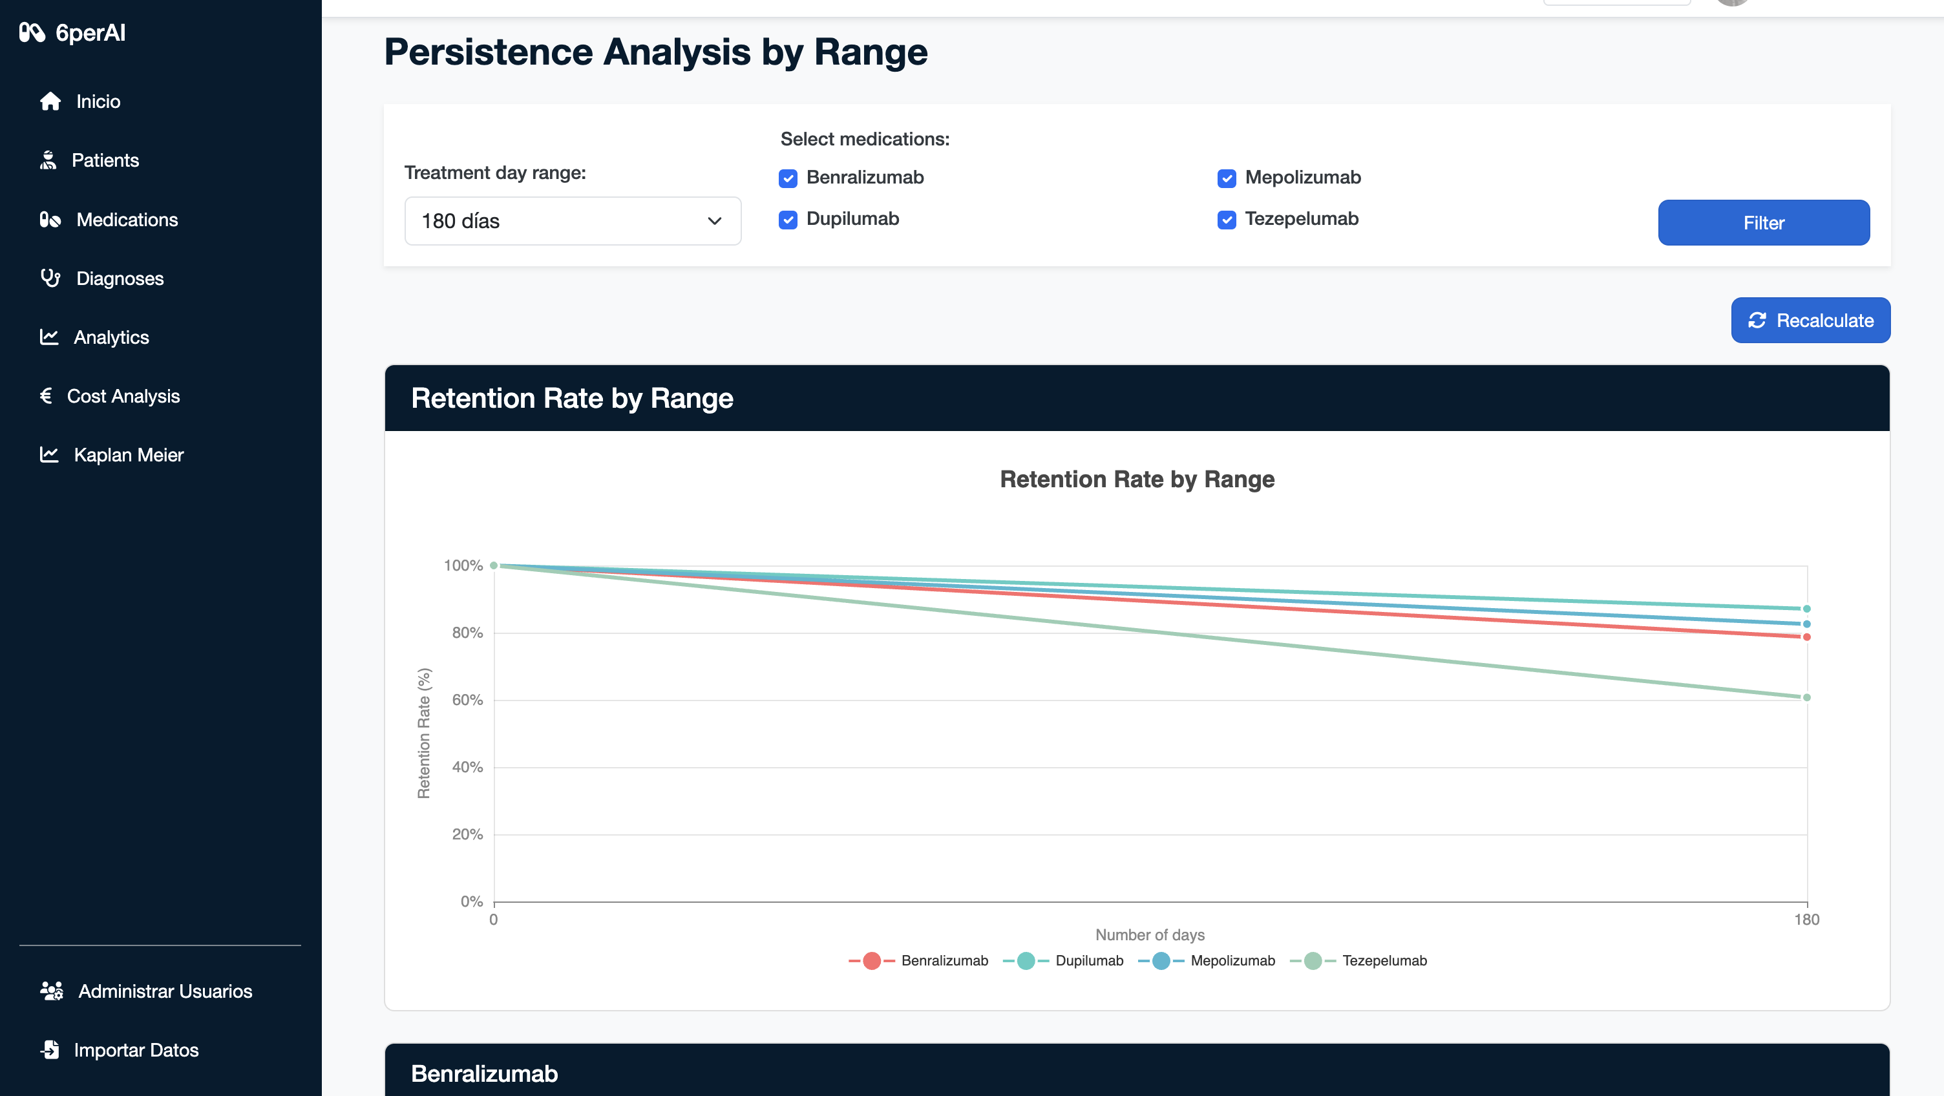
Task: Click the Cost Analysis euro icon
Action: [x=46, y=396]
